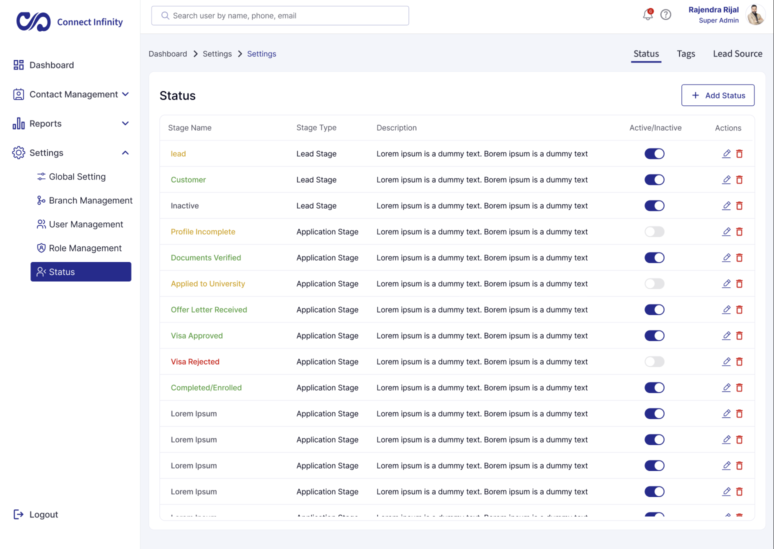Viewport: 774px width, 549px height.
Task: Delete Visa Rejected status
Action: [739, 361]
